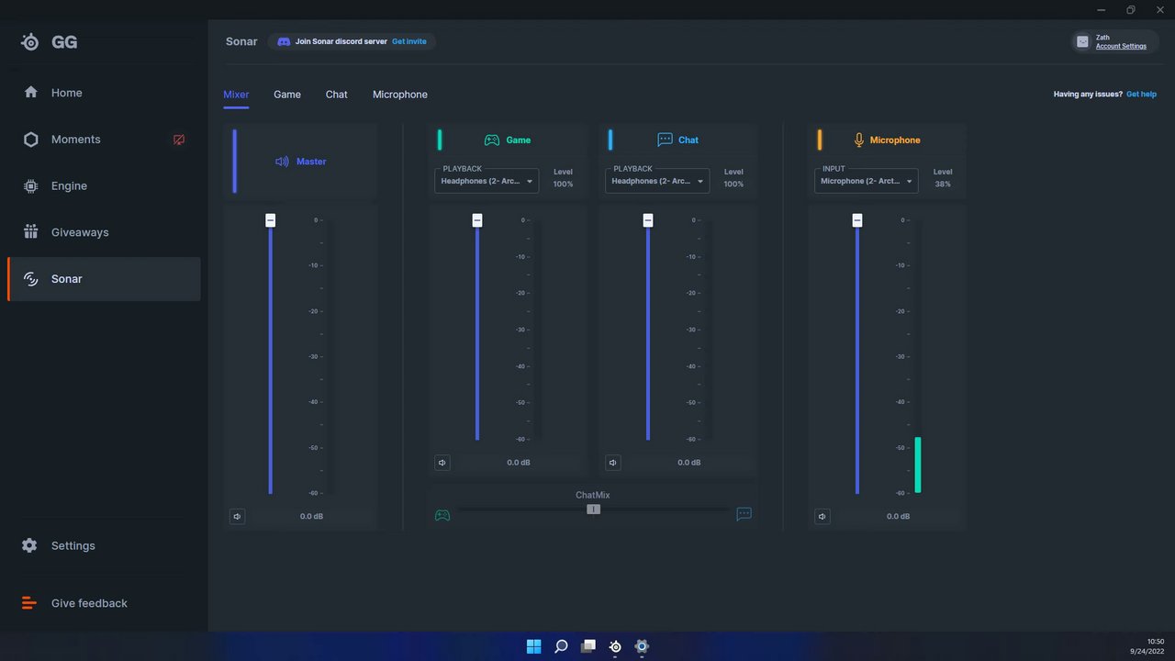Click the Discord icon in the Sonar banner
The height and width of the screenshot is (661, 1175).
pos(284,42)
